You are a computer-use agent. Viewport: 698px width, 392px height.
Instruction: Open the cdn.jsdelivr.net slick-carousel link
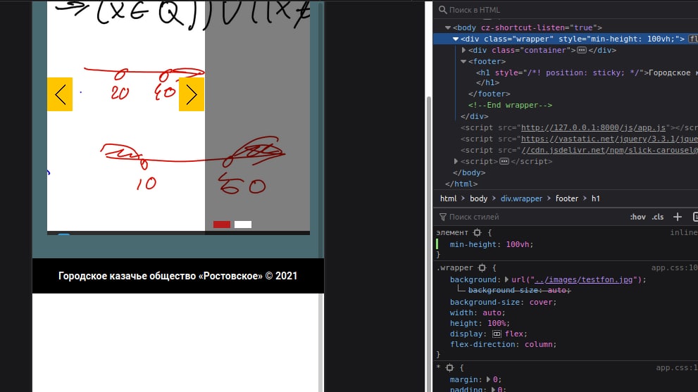pyautogui.click(x=609, y=151)
